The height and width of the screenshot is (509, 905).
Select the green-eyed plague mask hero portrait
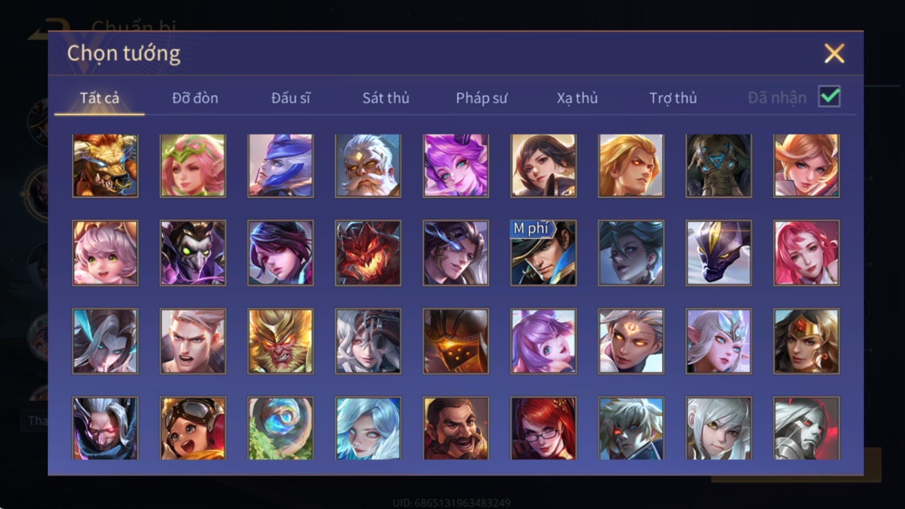click(193, 253)
